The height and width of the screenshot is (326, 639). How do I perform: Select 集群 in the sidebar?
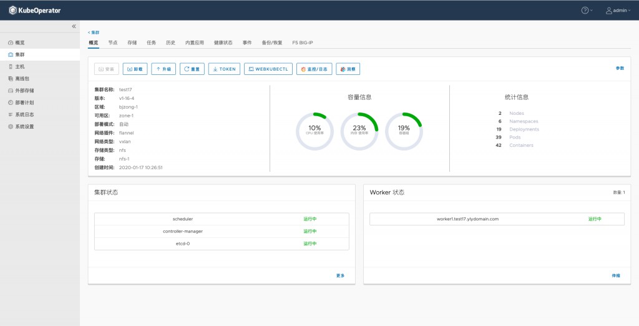(40, 54)
